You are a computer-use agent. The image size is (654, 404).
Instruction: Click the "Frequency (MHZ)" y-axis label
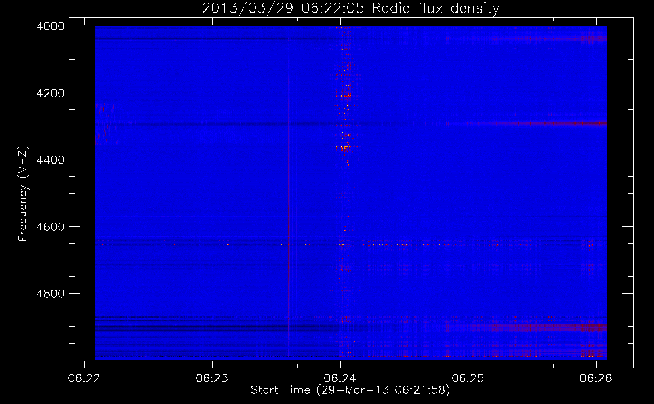coord(23,194)
